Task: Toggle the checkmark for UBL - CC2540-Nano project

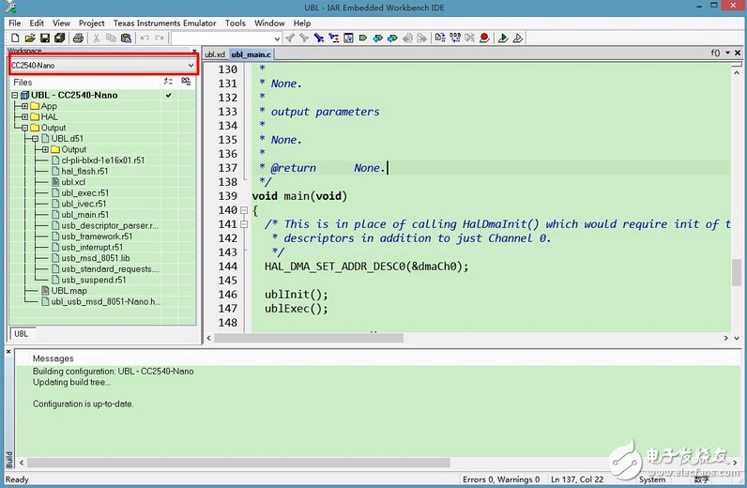Action: point(168,96)
